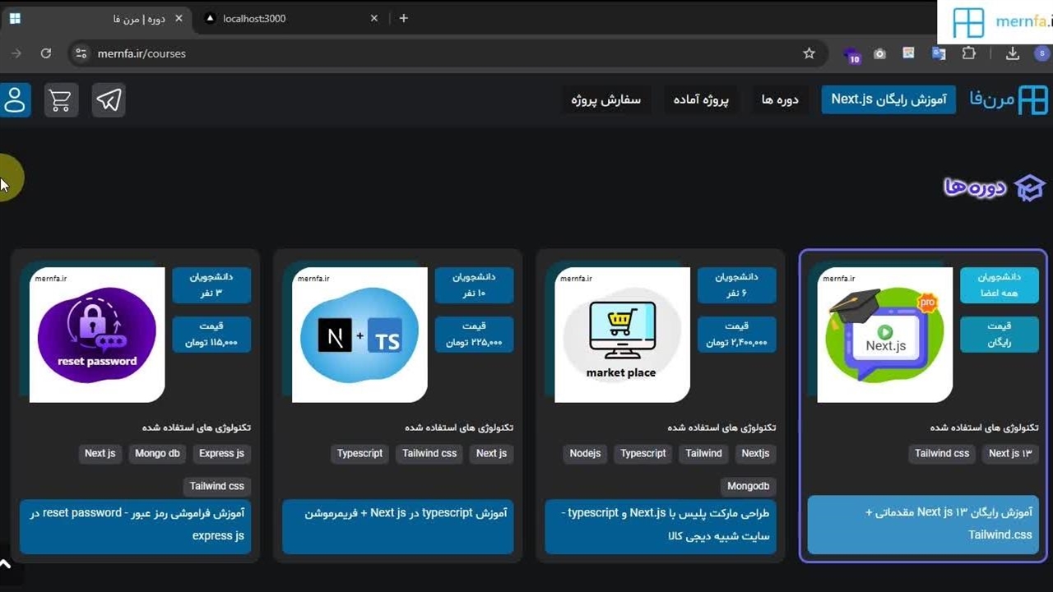
Task: Reload the page
Action: (x=46, y=53)
